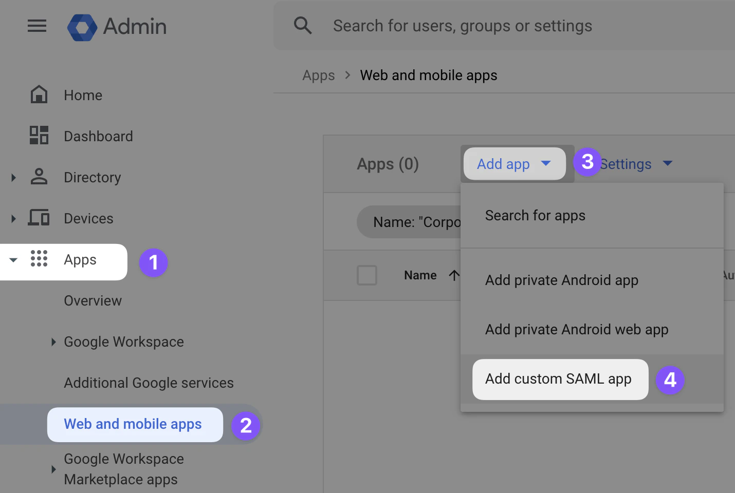Open the Dashboard from the sidebar
The height and width of the screenshot is (493, 735).
pyautogui.click(x=98, y=136)
